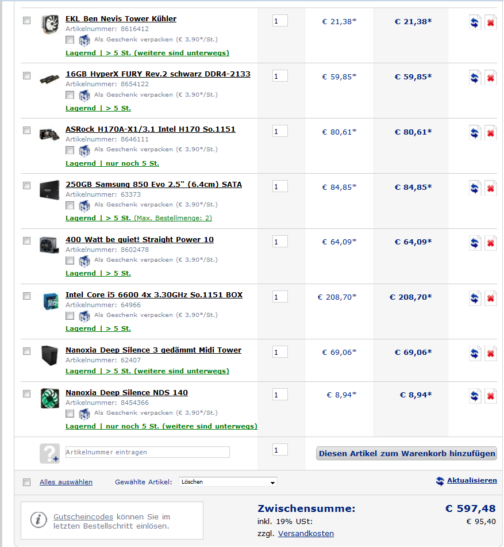Select Samsung 850 Evo row checkbox
504x547 pixels.
[x=27, y=186]
